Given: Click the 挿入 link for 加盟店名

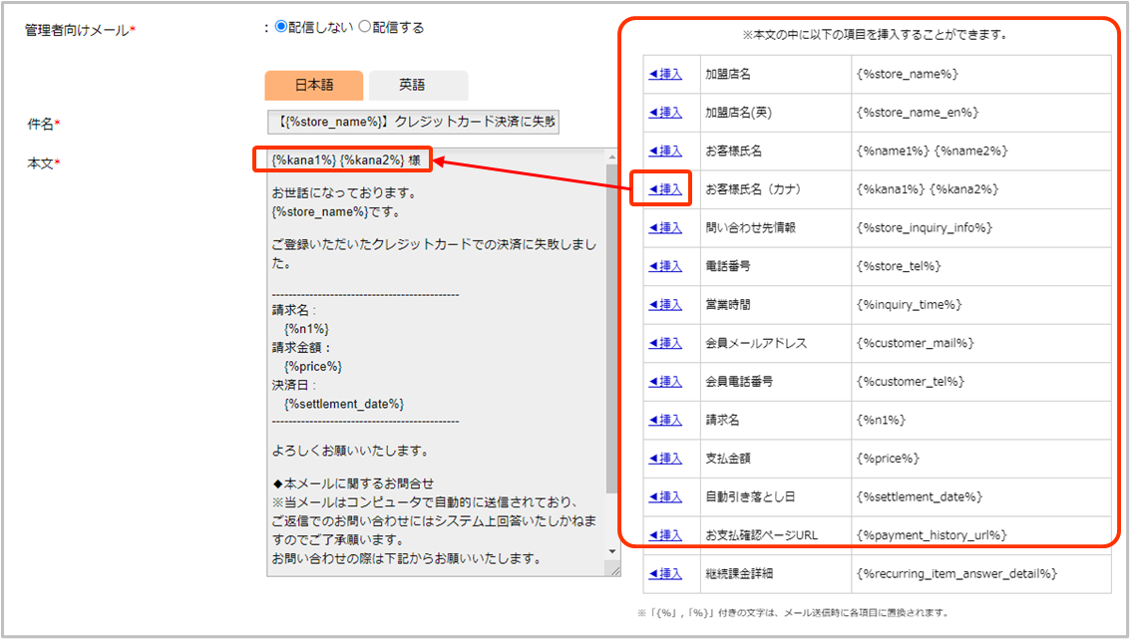Looking at the screenshot, I should pyautogui.click(x=665, y=74).
